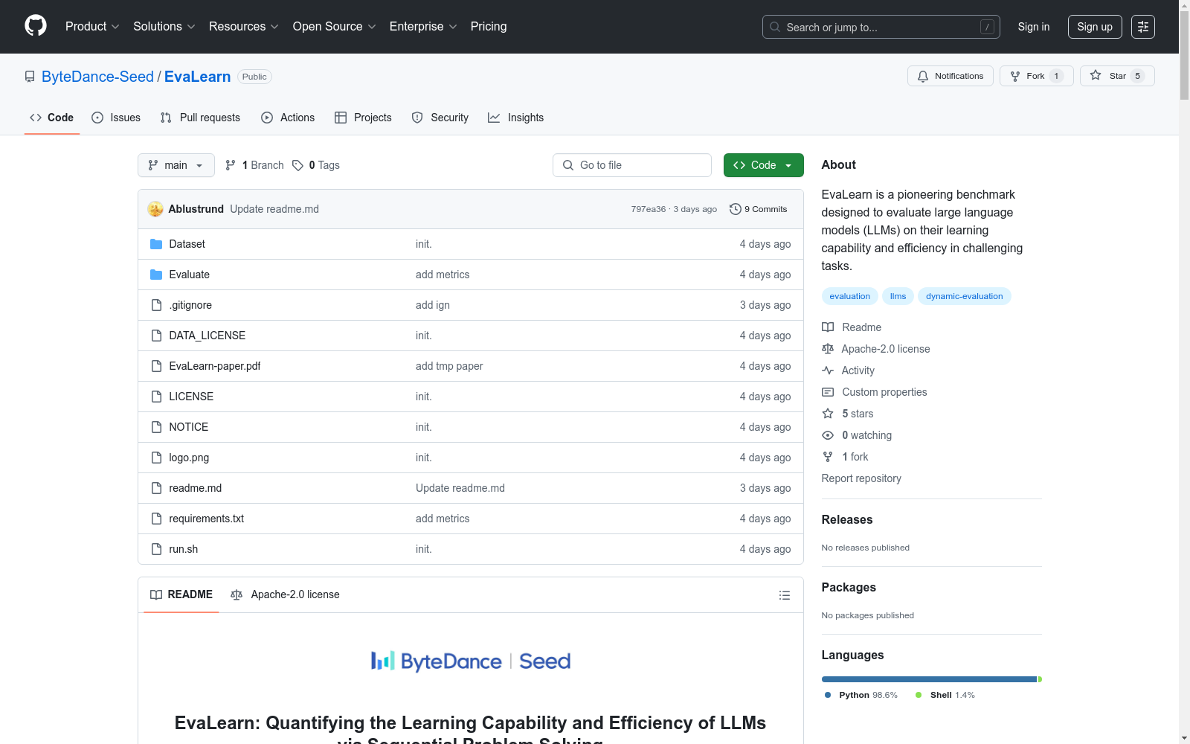Expand the Enterprise menu

coord(423,27)
